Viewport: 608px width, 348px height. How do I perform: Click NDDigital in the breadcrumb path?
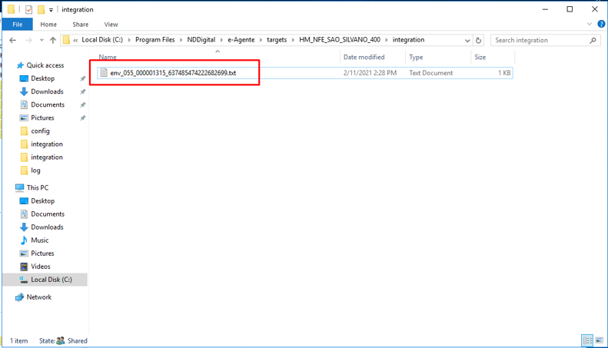[203, 40]
